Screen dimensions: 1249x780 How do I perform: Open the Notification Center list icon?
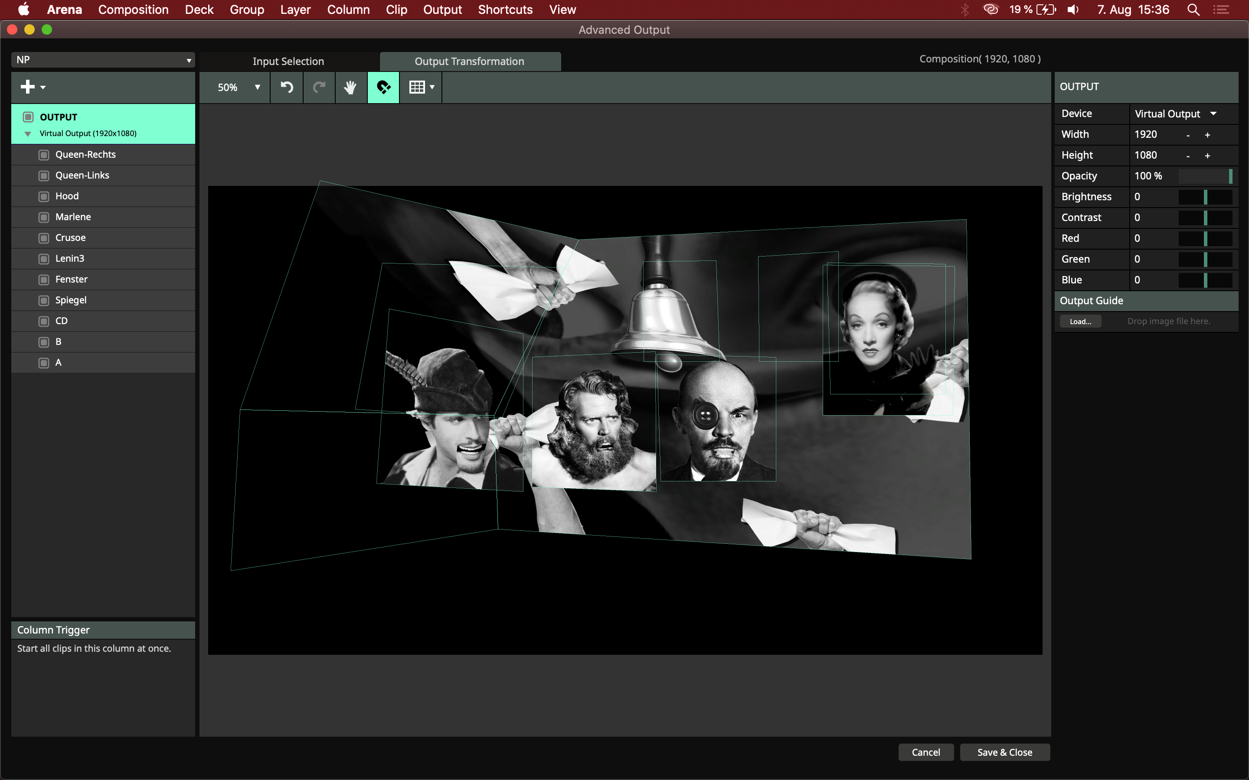[x=1221, y=9]
